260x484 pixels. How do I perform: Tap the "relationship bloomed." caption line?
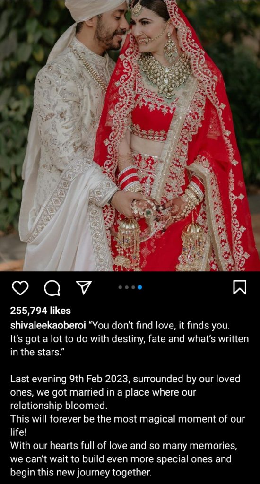59,406
